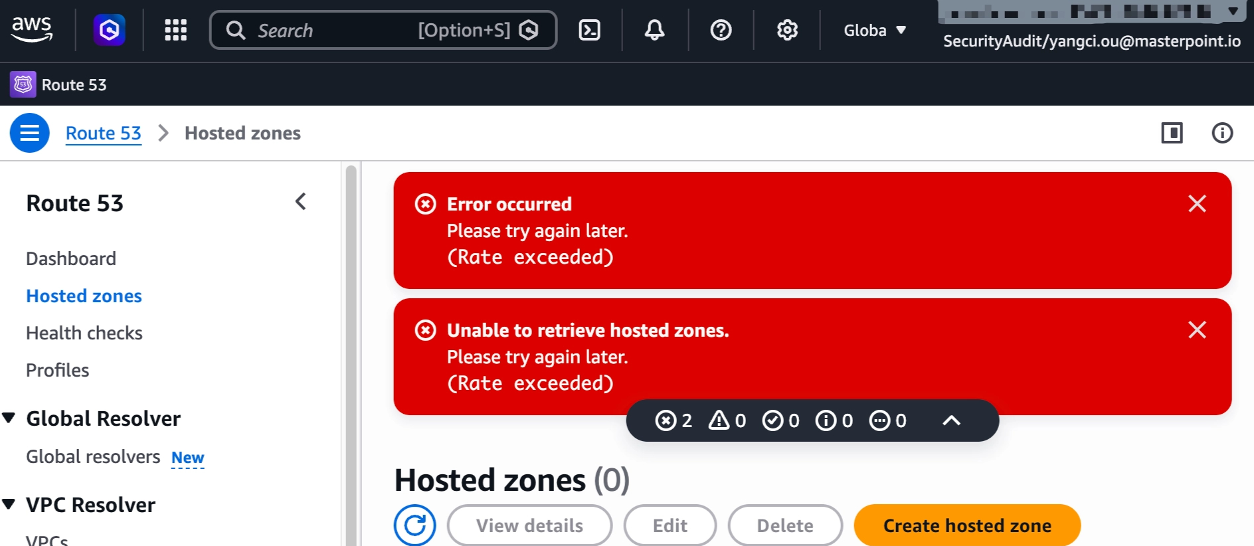The width and height of the screenshot is (1254, 546).
Task: Open Amazon Q icon inside search box
Action: (x=529, y=30)
